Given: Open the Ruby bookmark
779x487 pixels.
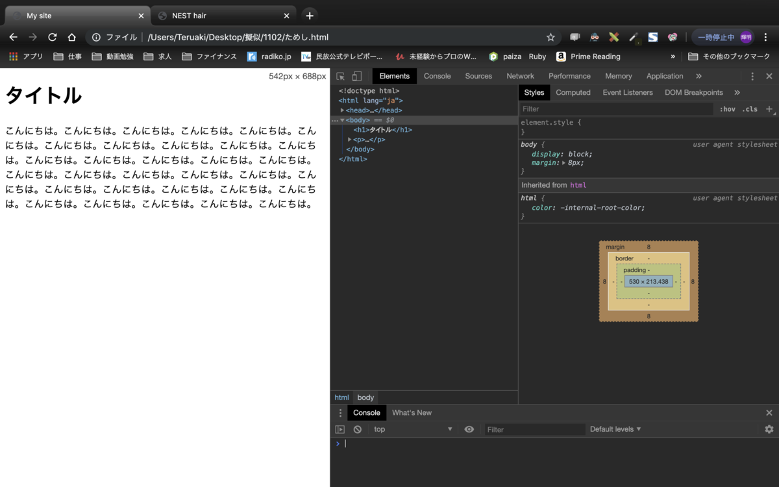Looking at the screenshot, I should point(538,56).
